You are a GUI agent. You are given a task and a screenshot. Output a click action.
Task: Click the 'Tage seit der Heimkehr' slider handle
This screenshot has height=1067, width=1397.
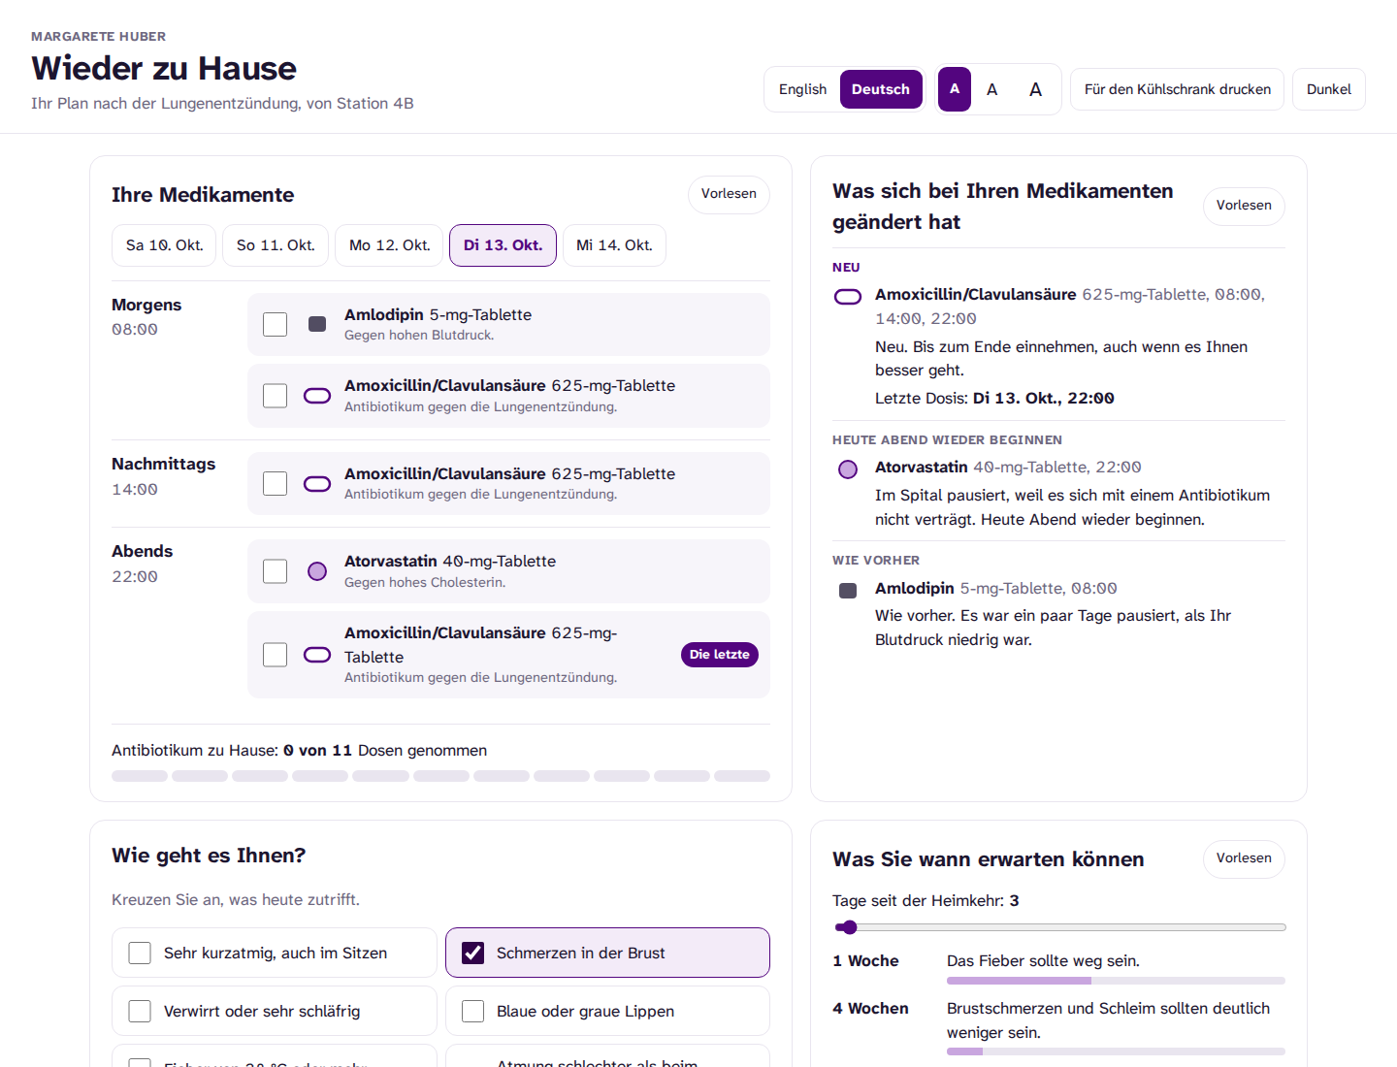(x=849, y=927)
